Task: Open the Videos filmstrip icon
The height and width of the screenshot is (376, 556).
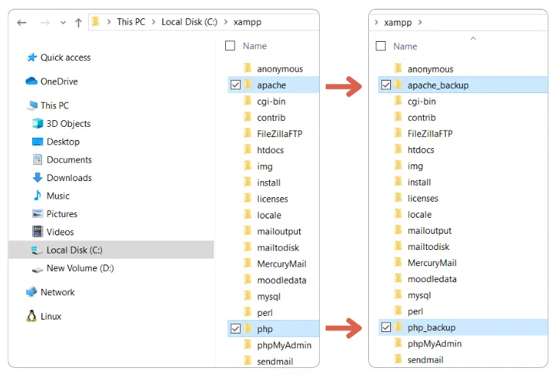Action: point(37,232)
